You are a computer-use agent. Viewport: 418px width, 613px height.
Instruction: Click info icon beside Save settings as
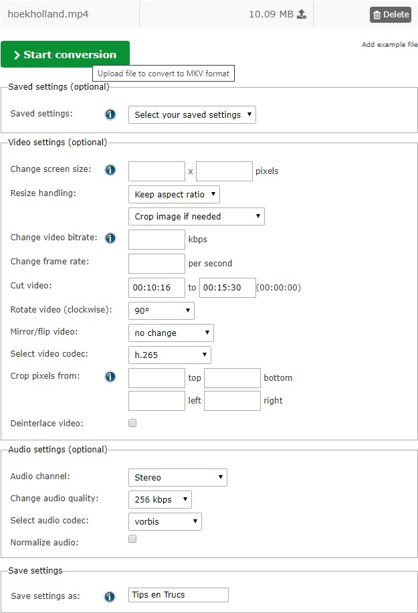[x=110, y=596]
